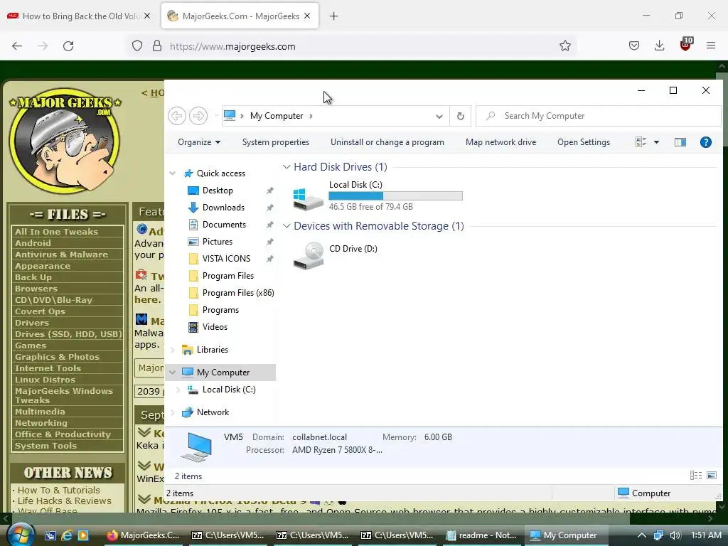Open the VISTA ICONS folder
728x546 pixels.
point(226,259)
